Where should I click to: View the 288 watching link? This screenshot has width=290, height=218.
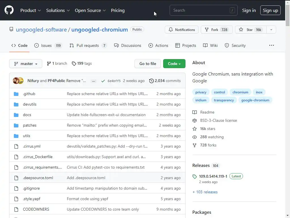(x=208, y=137)
